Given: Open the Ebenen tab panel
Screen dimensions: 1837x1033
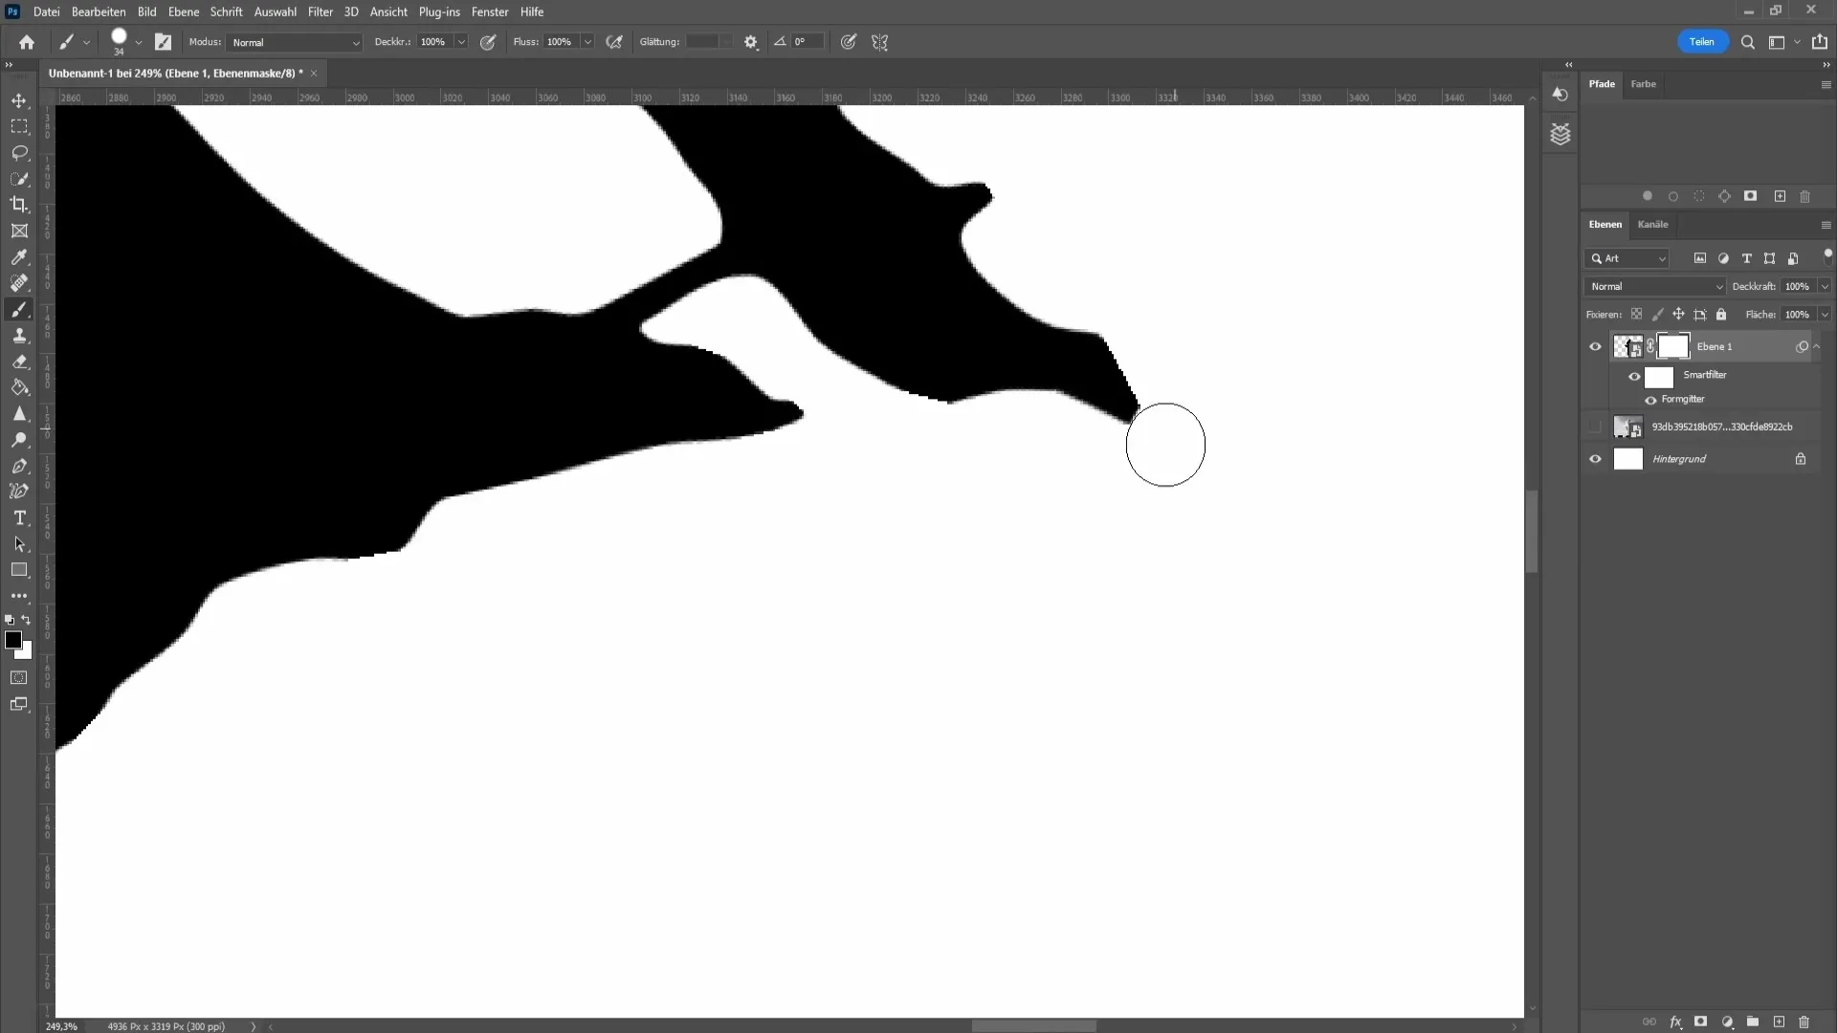Looking at the screenshot, I should pos(1605,225).
